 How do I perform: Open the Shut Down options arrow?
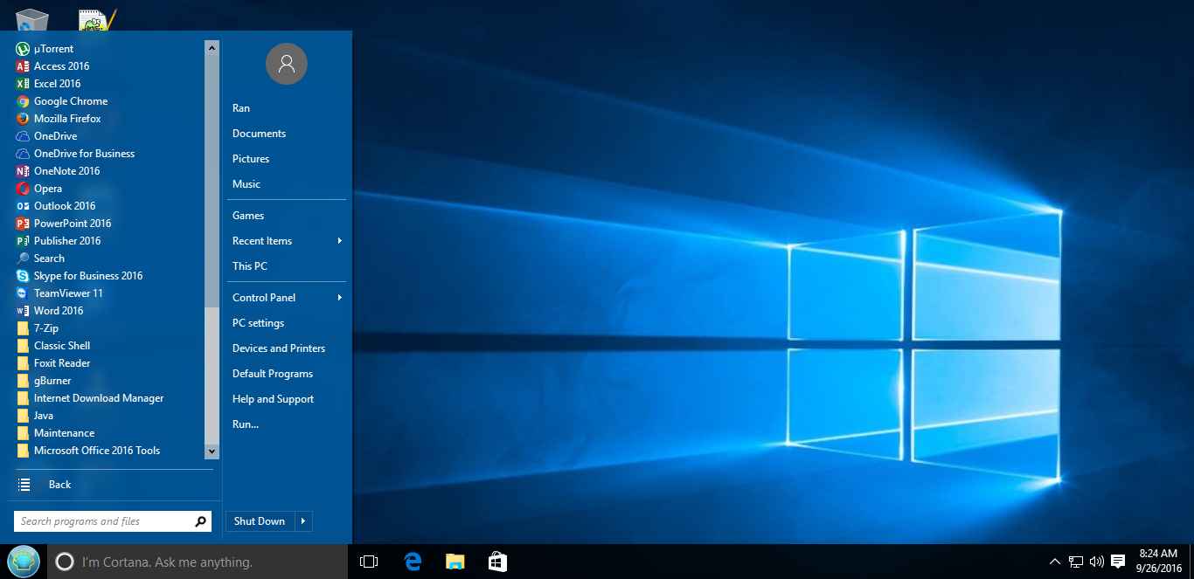pos(303,521)
